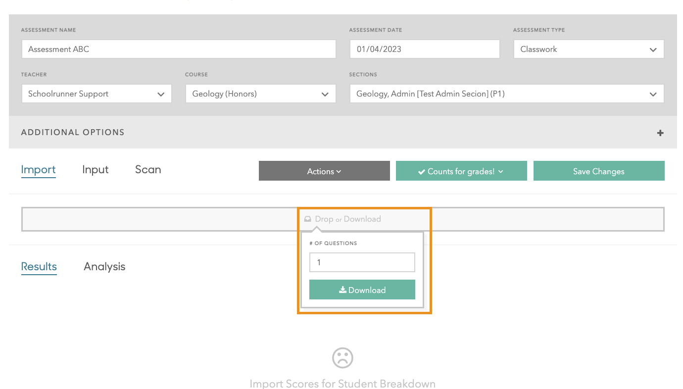Toggle the Counts for grades button

461,171
